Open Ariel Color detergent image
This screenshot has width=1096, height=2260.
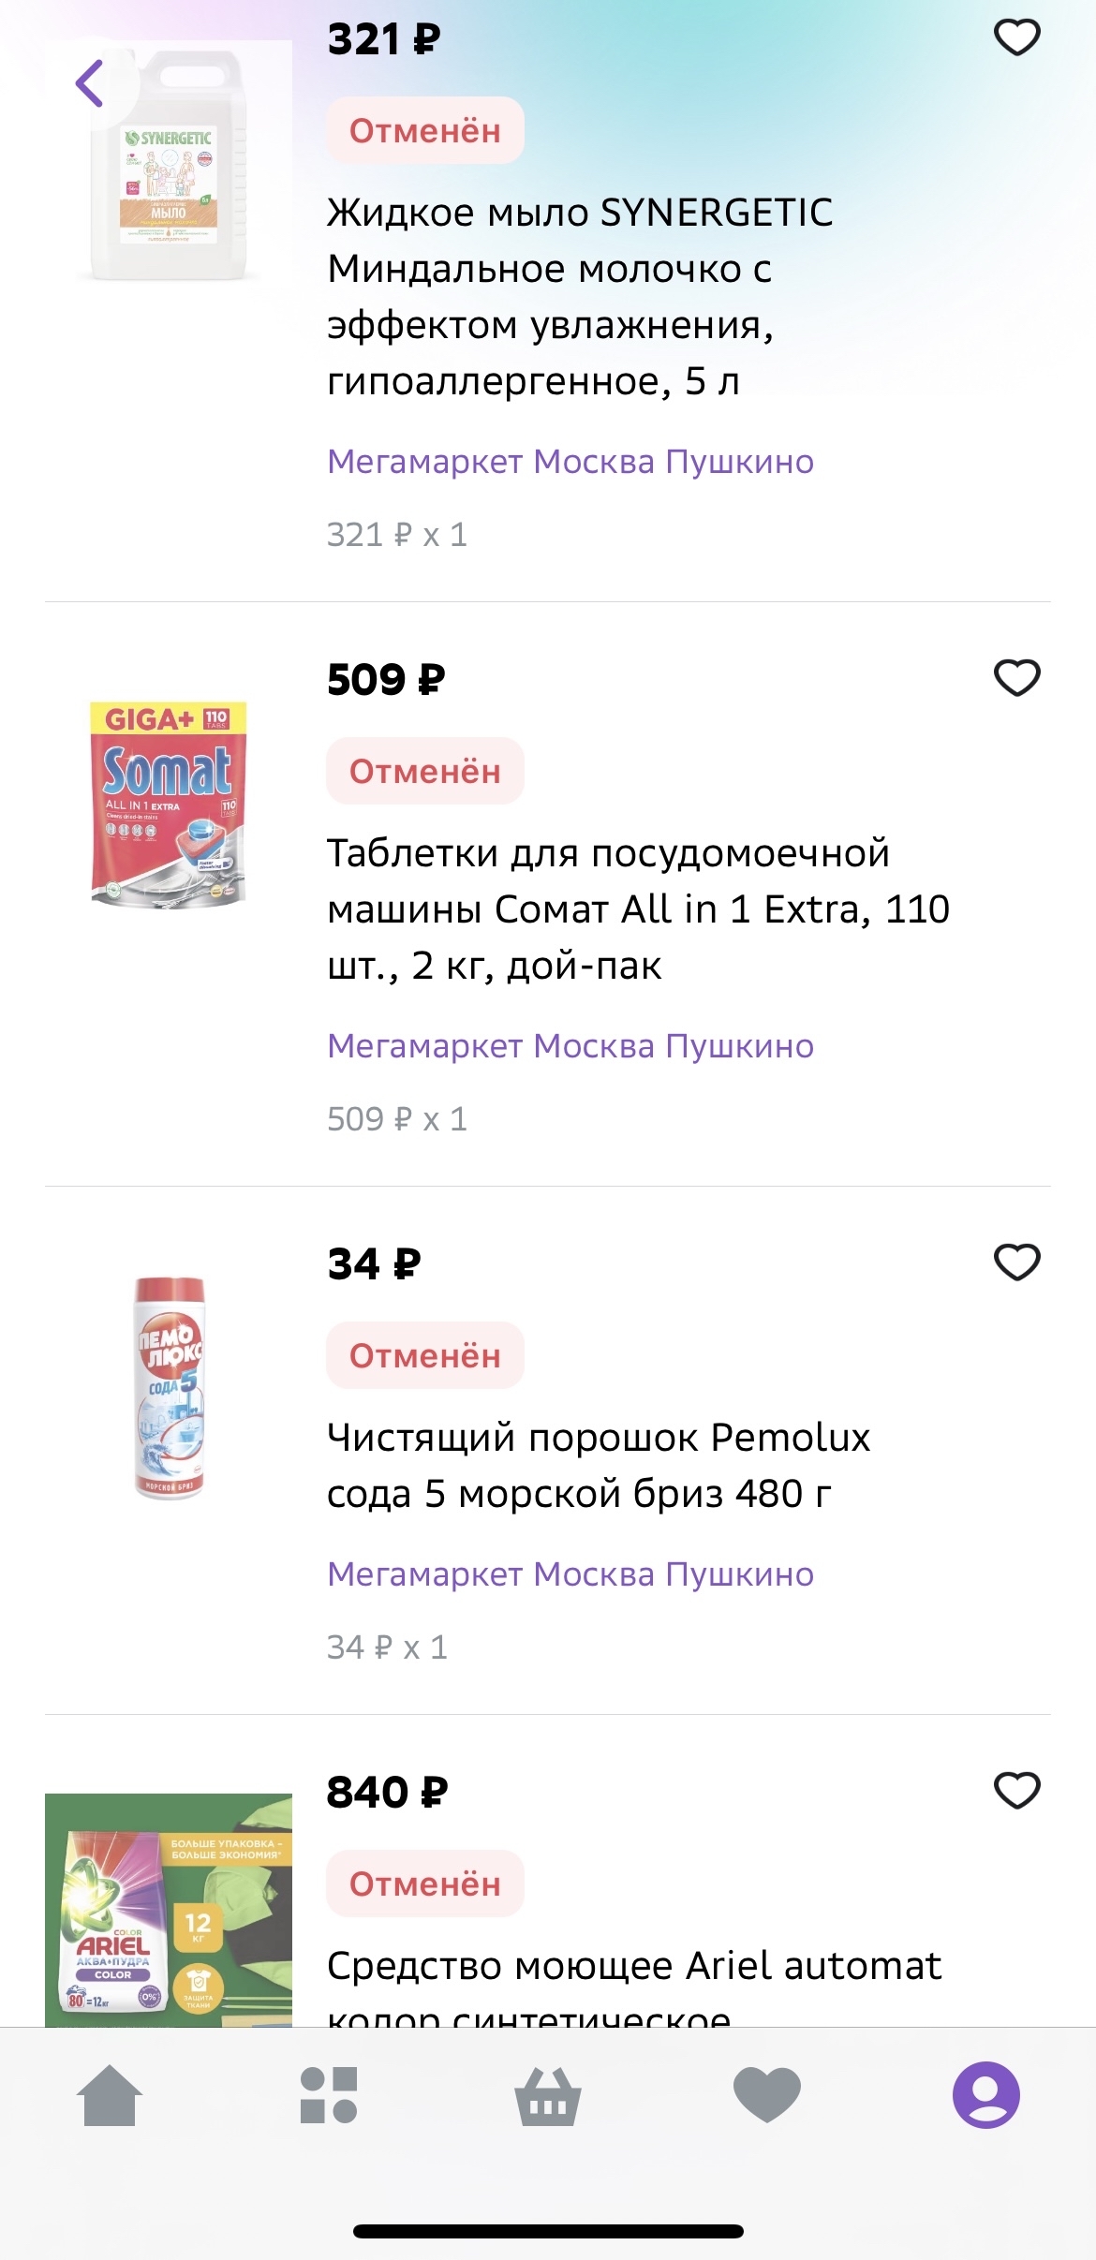point(169,1911)
